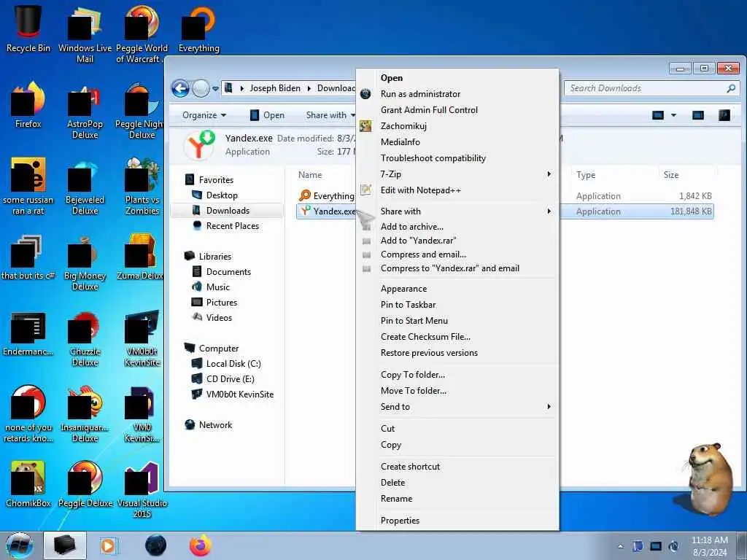Open the change view dropdown arrow
This screenshot has height=560, width=747.
click(x=673, y=115)
